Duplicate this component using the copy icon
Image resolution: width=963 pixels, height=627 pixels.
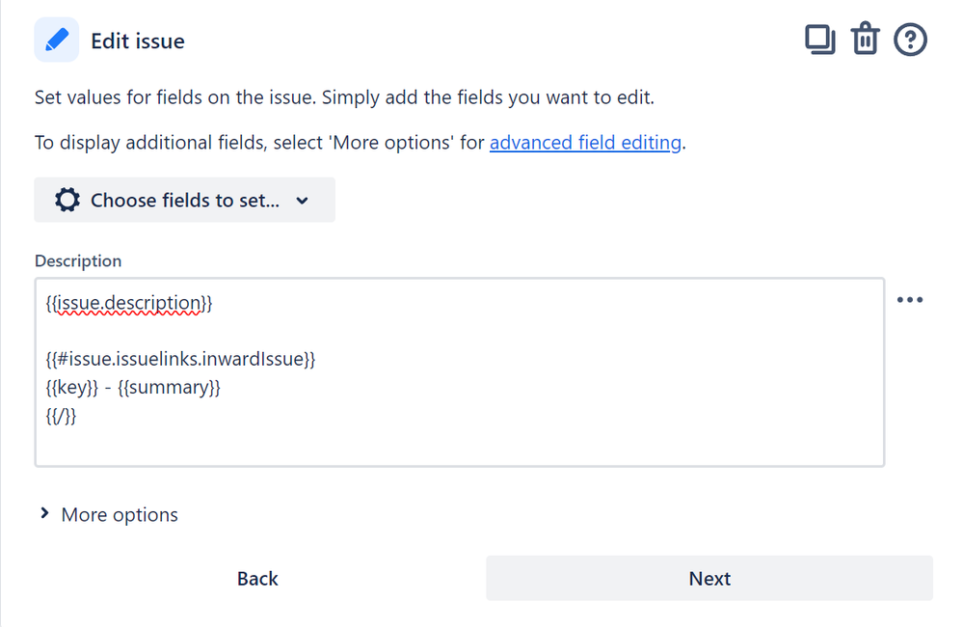[x=820, y=40]
